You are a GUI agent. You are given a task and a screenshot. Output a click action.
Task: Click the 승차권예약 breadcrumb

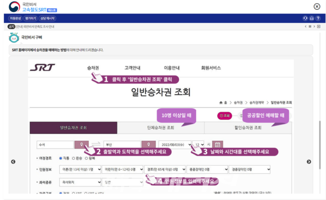coord(256,103)
